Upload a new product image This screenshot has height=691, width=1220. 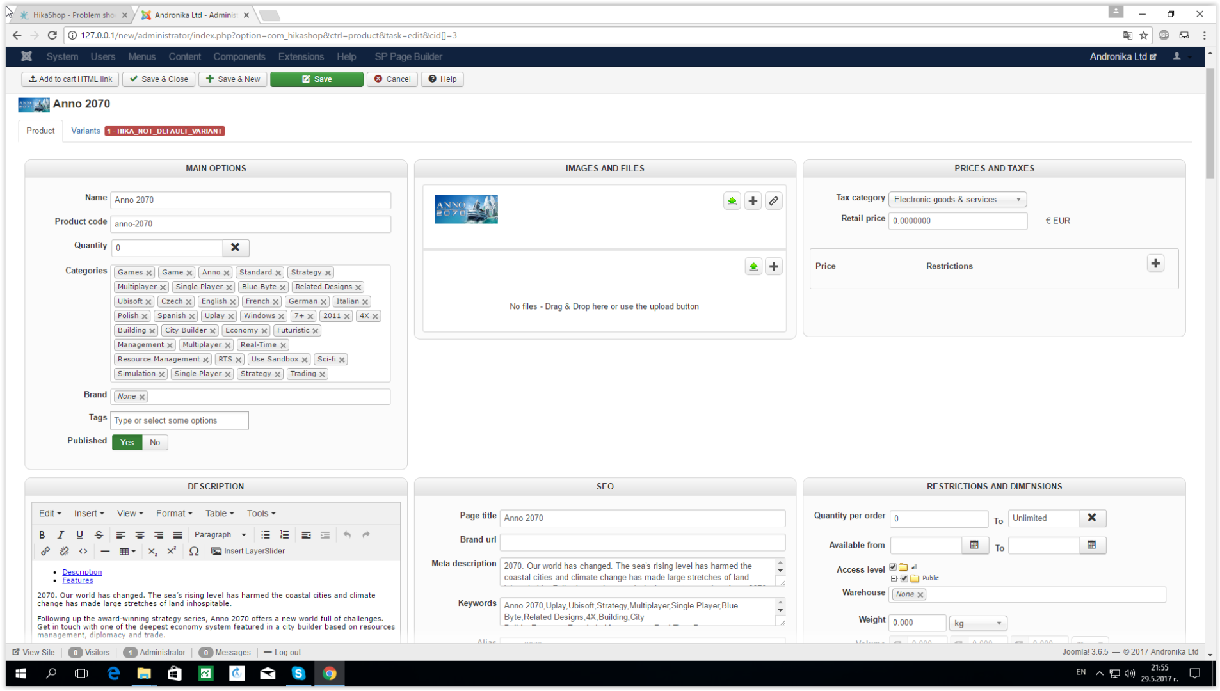tap(732, 201)
